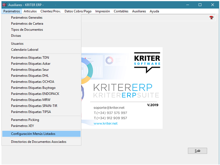
Task: Click the Salir button
Action: coord(197,151)
